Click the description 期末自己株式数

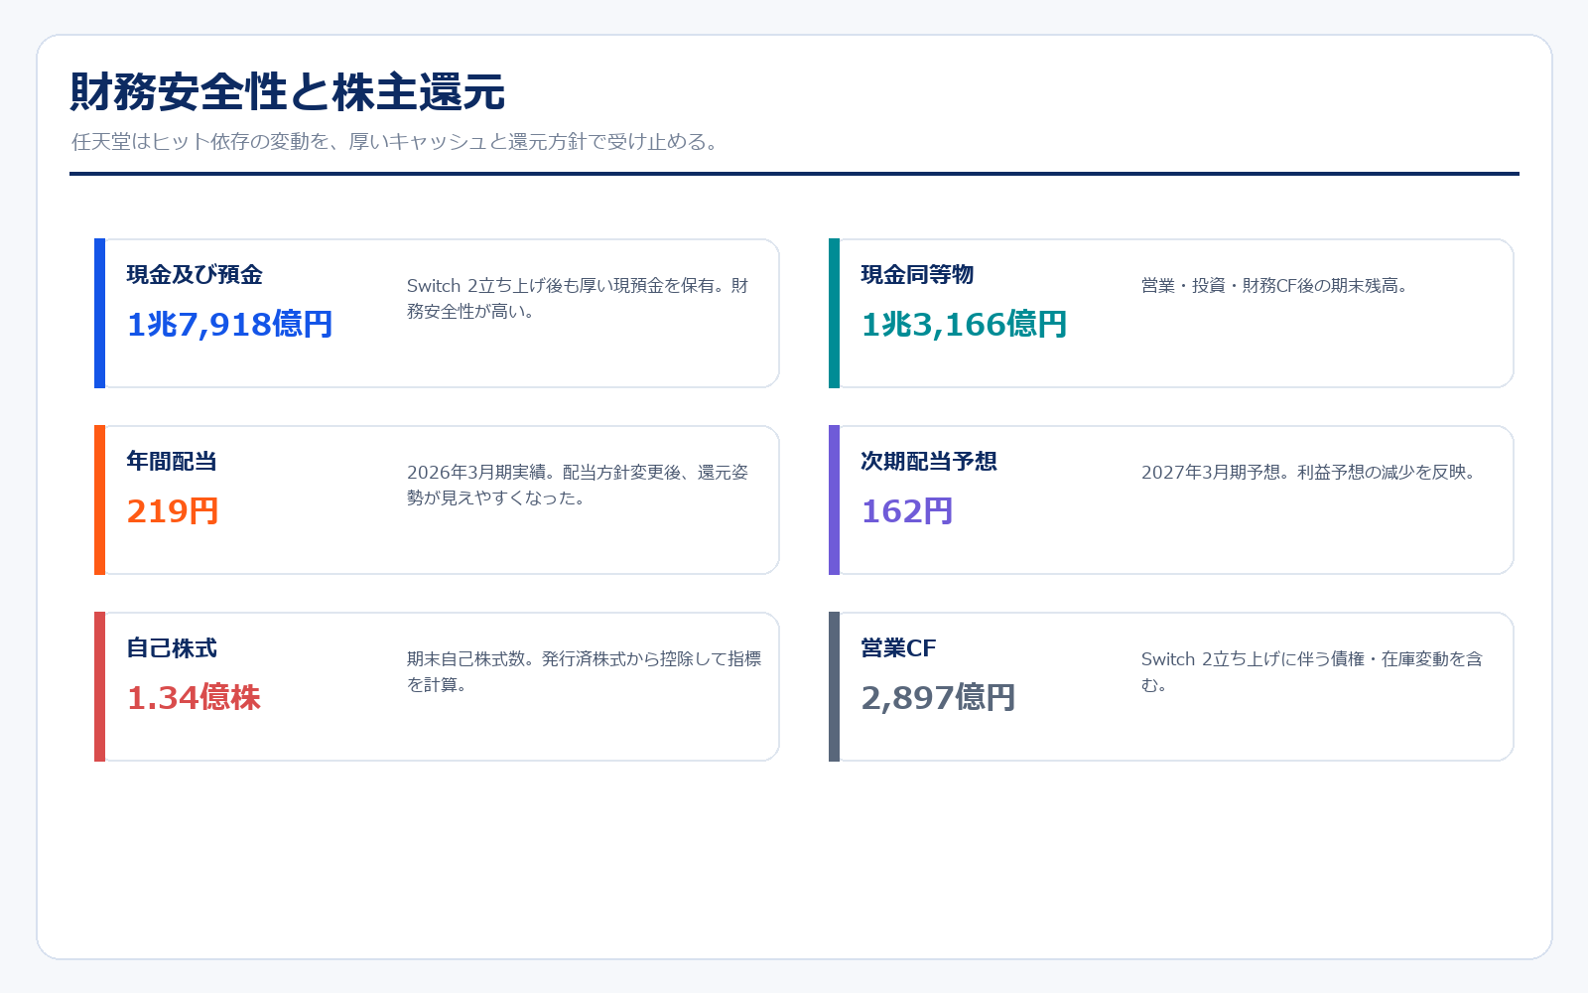[x=584, y=671]
